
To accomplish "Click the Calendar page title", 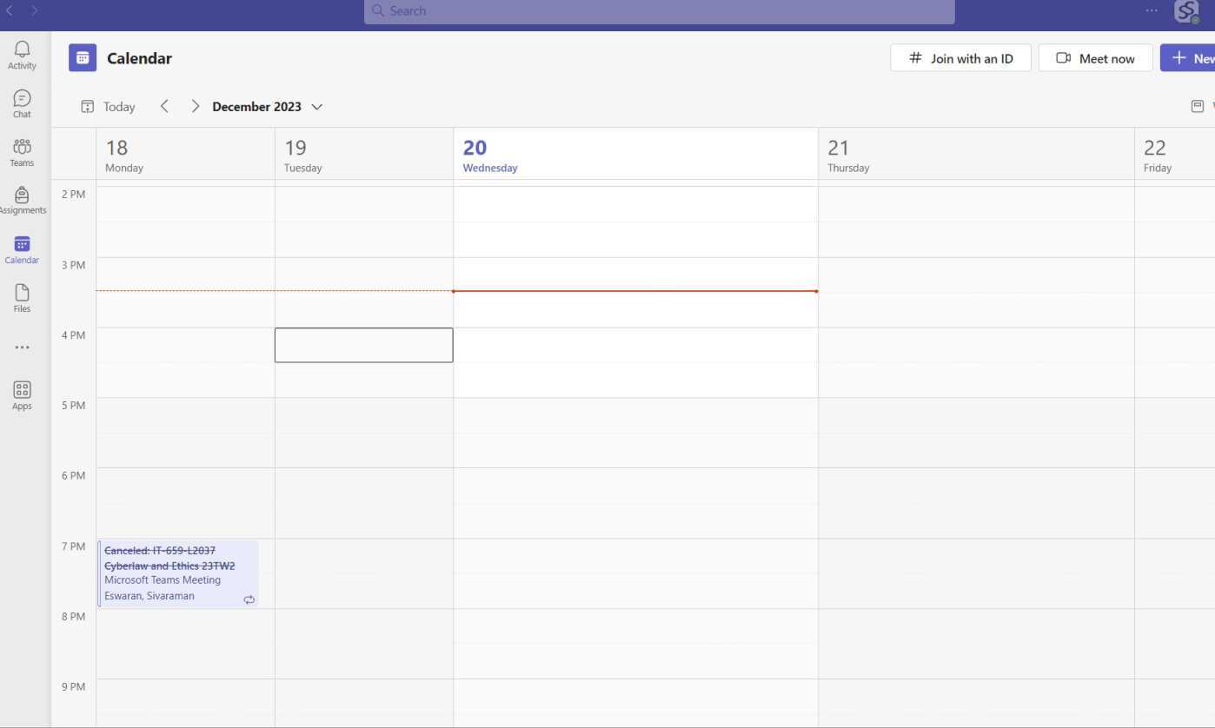I will click(x=139, y=58).
